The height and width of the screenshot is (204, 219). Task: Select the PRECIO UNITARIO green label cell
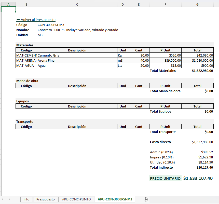(x=165, y=178)
